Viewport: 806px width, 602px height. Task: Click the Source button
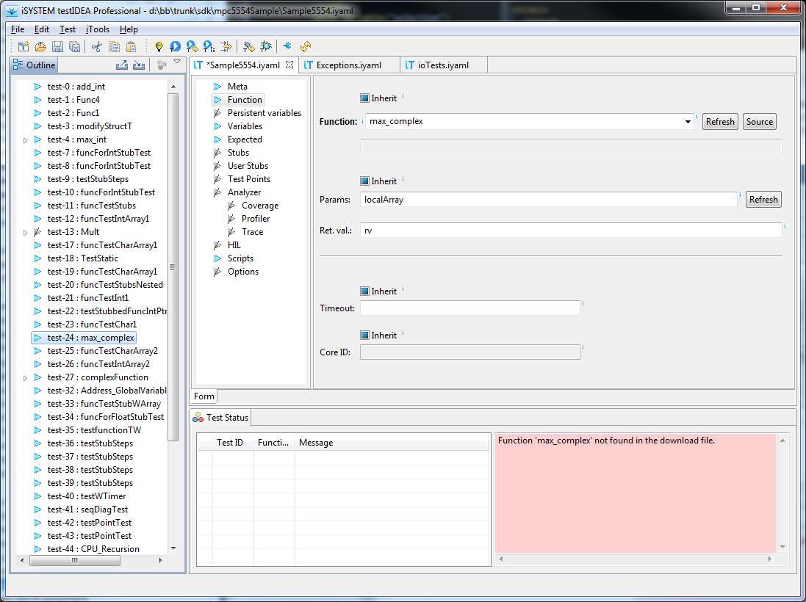coord(760,122)
